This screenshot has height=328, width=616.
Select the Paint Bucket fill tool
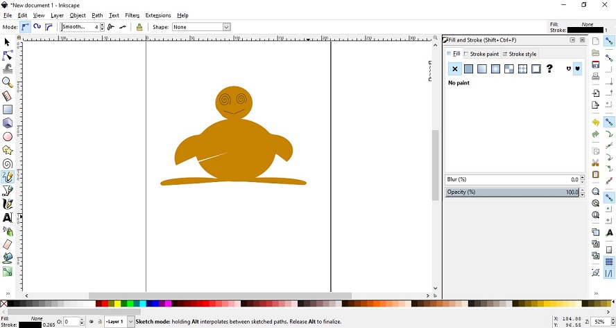point(8,258)
